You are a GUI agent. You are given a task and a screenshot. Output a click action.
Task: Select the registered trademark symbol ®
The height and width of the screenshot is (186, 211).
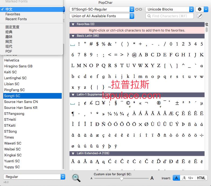coord(159,103)
